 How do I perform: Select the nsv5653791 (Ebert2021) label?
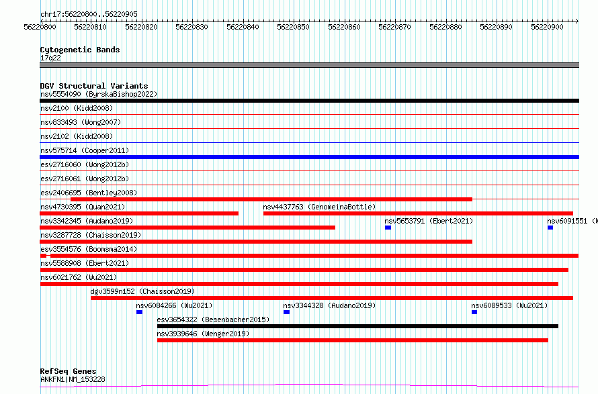pyautogui.click(x=429, y=221)
